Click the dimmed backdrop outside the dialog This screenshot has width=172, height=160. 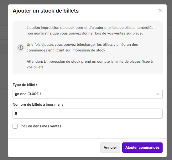[x=4, y=77]
